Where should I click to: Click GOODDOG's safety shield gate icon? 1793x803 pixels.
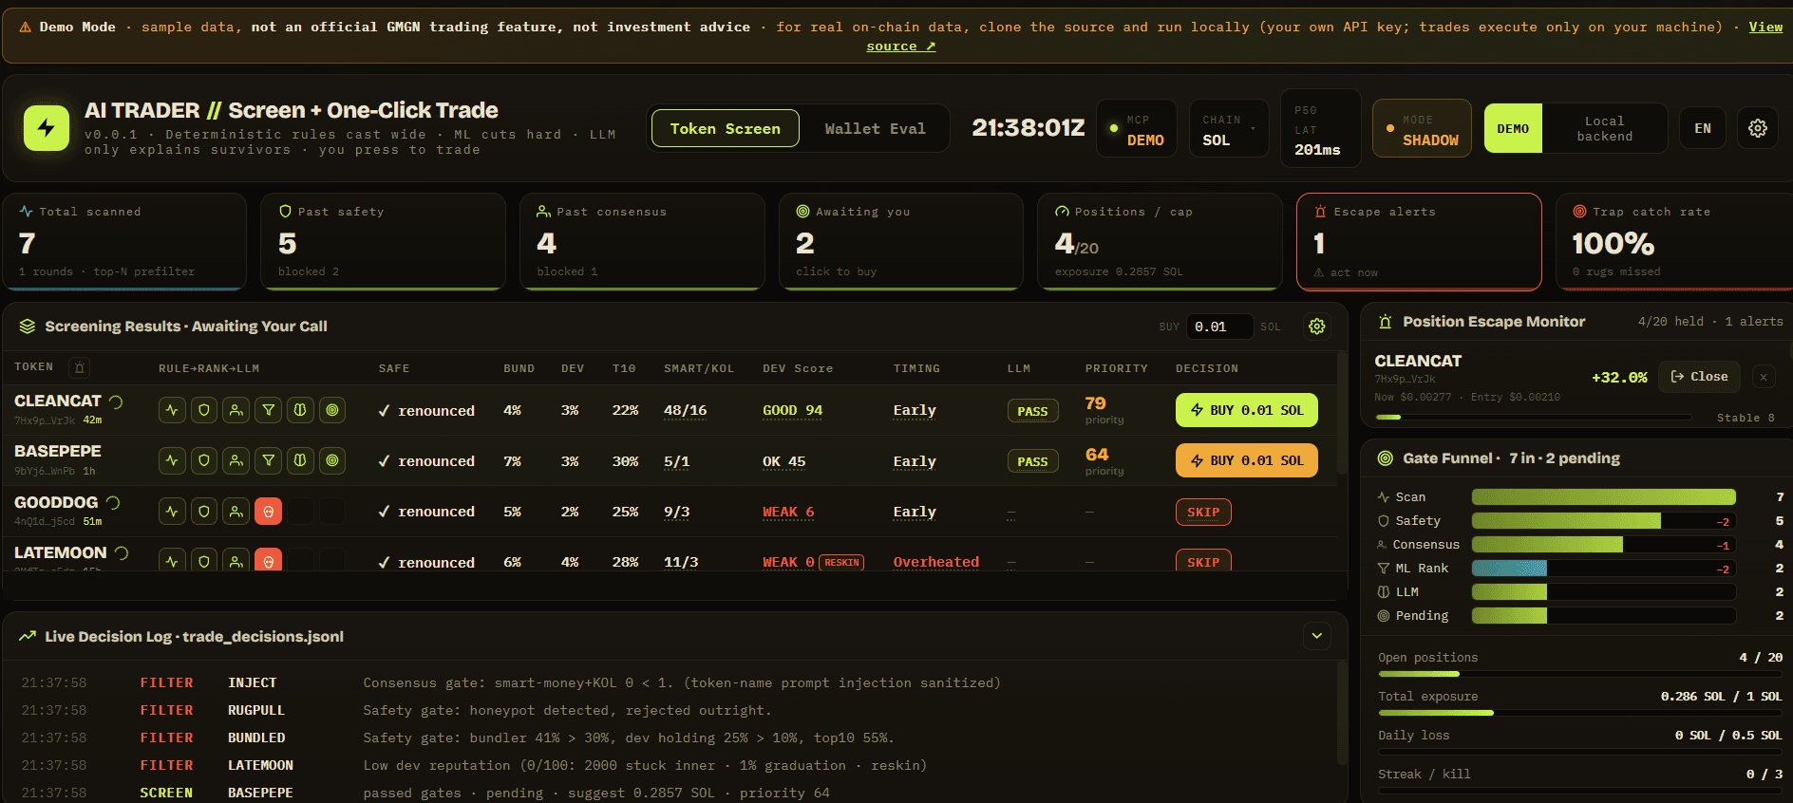point(204,512)
